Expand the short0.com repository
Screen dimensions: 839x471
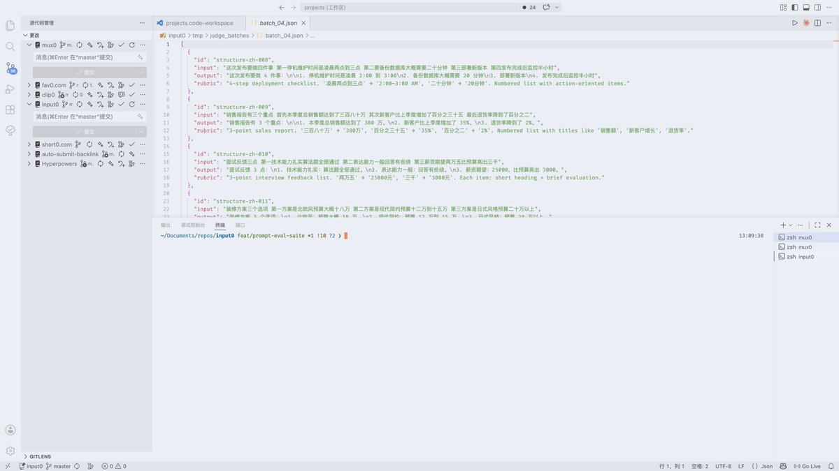pyautogui.click(x=29, y=144)
